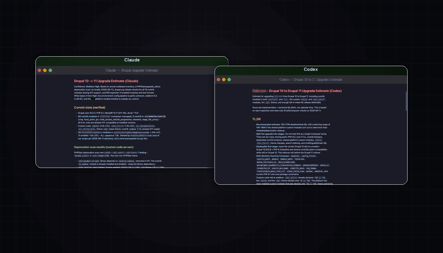Image resolution: width=443 pixels, height=253 pixels.
Task: Select the 'Claude' label above the left window
Action: click(x=132, y=60)
